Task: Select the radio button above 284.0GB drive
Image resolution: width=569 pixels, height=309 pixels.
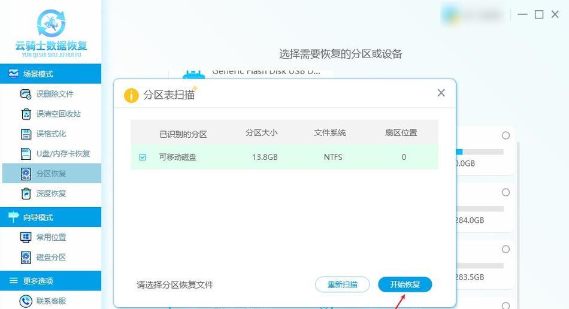Action: (x=506, y=192)
